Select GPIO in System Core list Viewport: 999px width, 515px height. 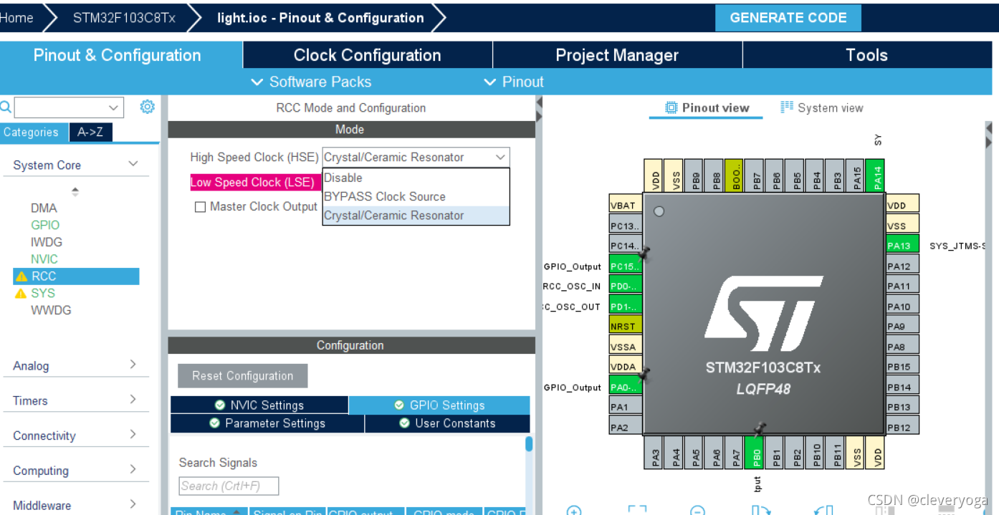(x=45, y=225)
